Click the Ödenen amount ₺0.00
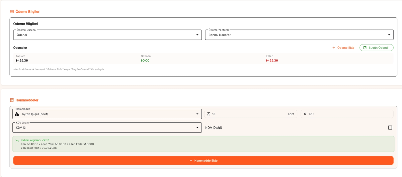The width and height of the screenshot is (402, 177). pos(145,61)
